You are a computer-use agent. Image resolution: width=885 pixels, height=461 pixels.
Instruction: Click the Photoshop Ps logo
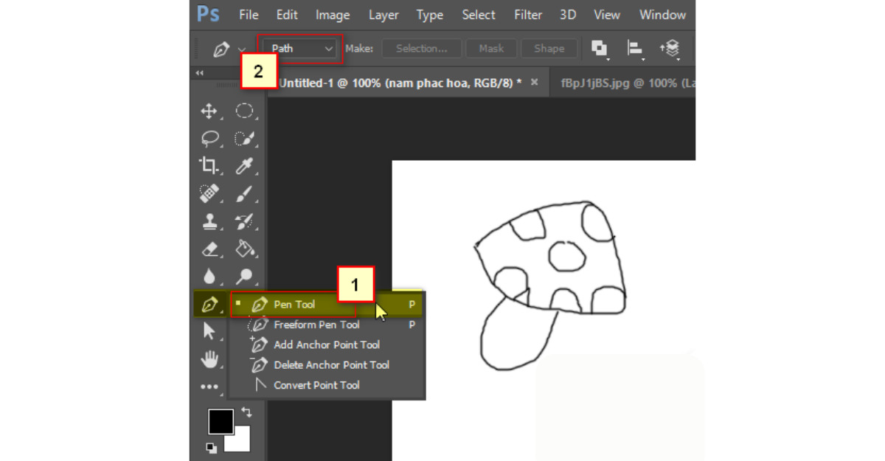(x=208, y=14)
